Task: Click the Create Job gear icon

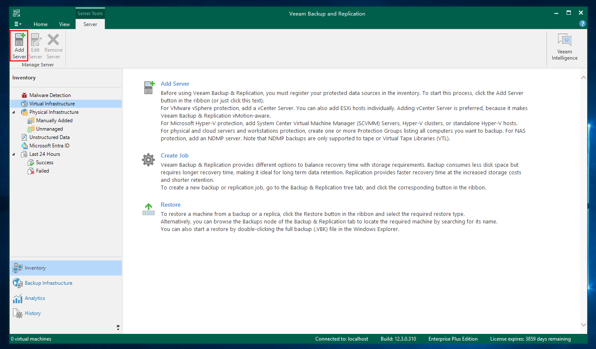Action: 149,160
